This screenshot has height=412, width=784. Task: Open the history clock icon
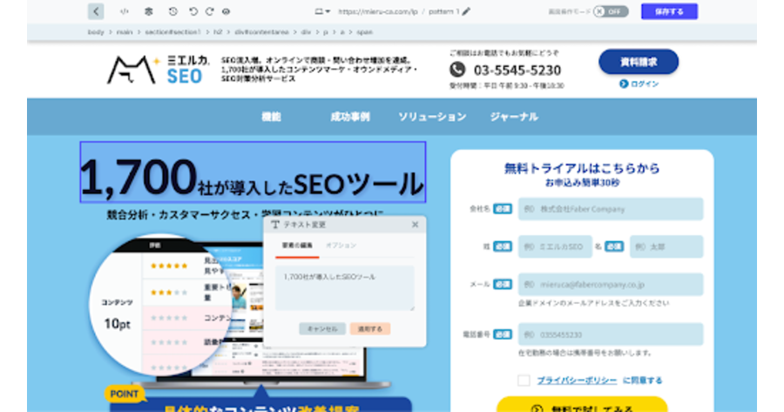[173, 11]
